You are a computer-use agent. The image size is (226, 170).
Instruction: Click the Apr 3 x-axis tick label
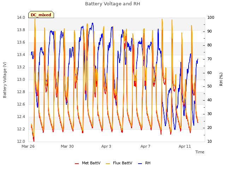click(106, 146)
